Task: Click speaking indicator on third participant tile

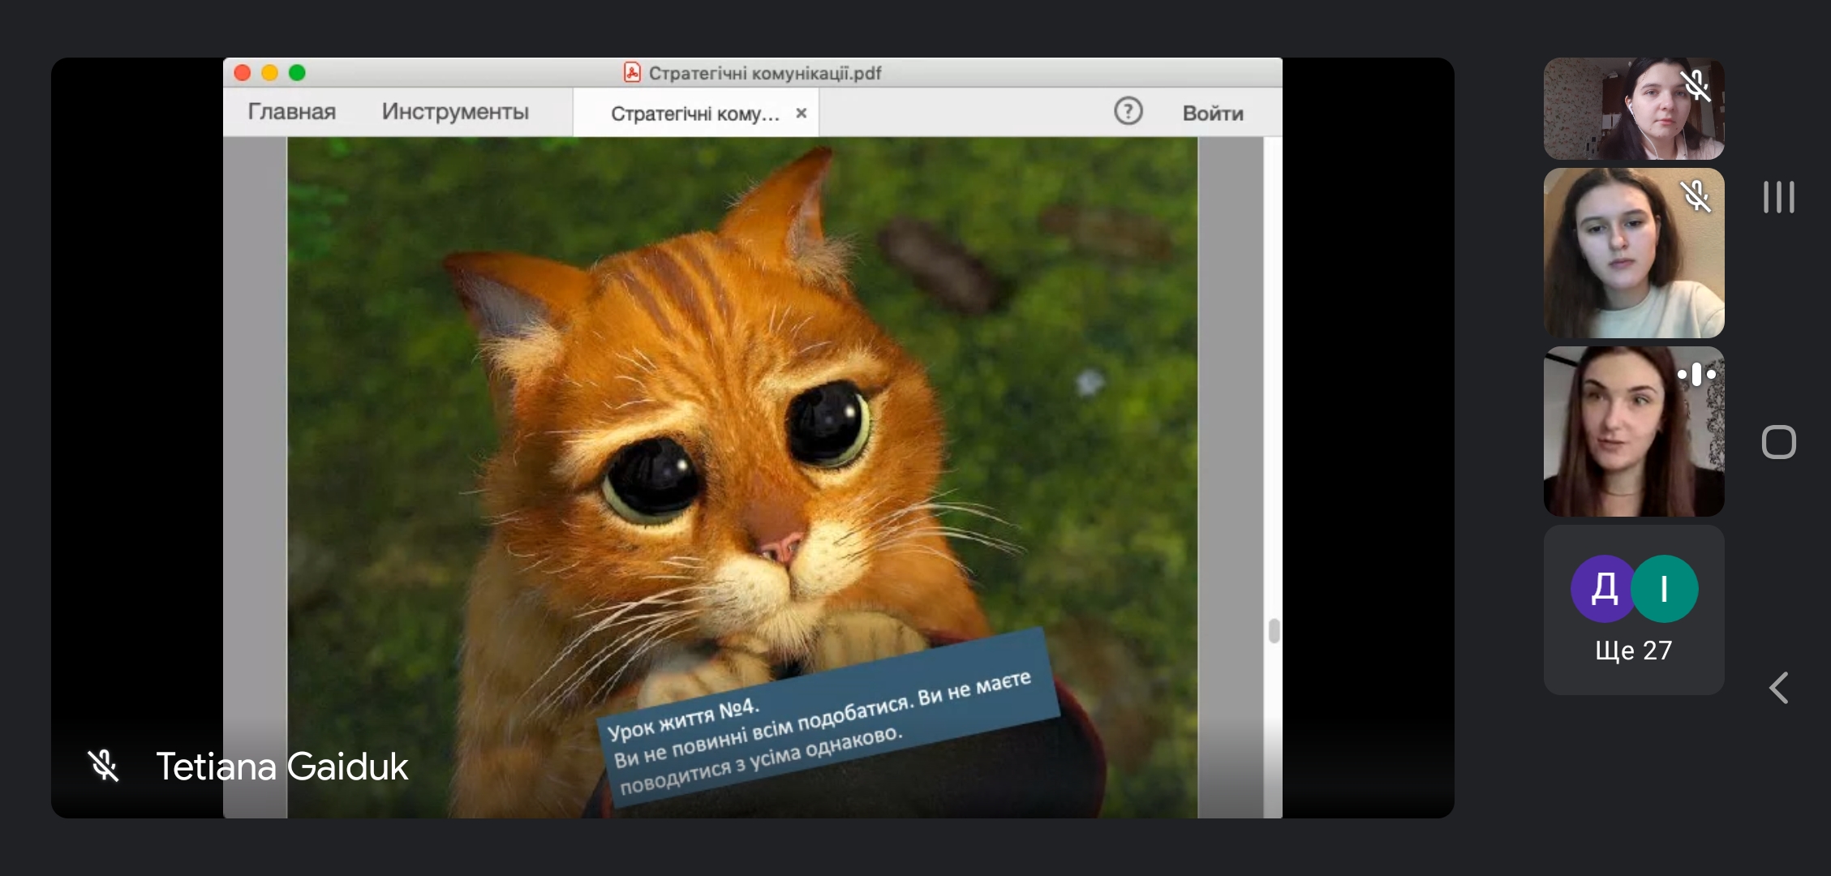Action: point(1696,375)
